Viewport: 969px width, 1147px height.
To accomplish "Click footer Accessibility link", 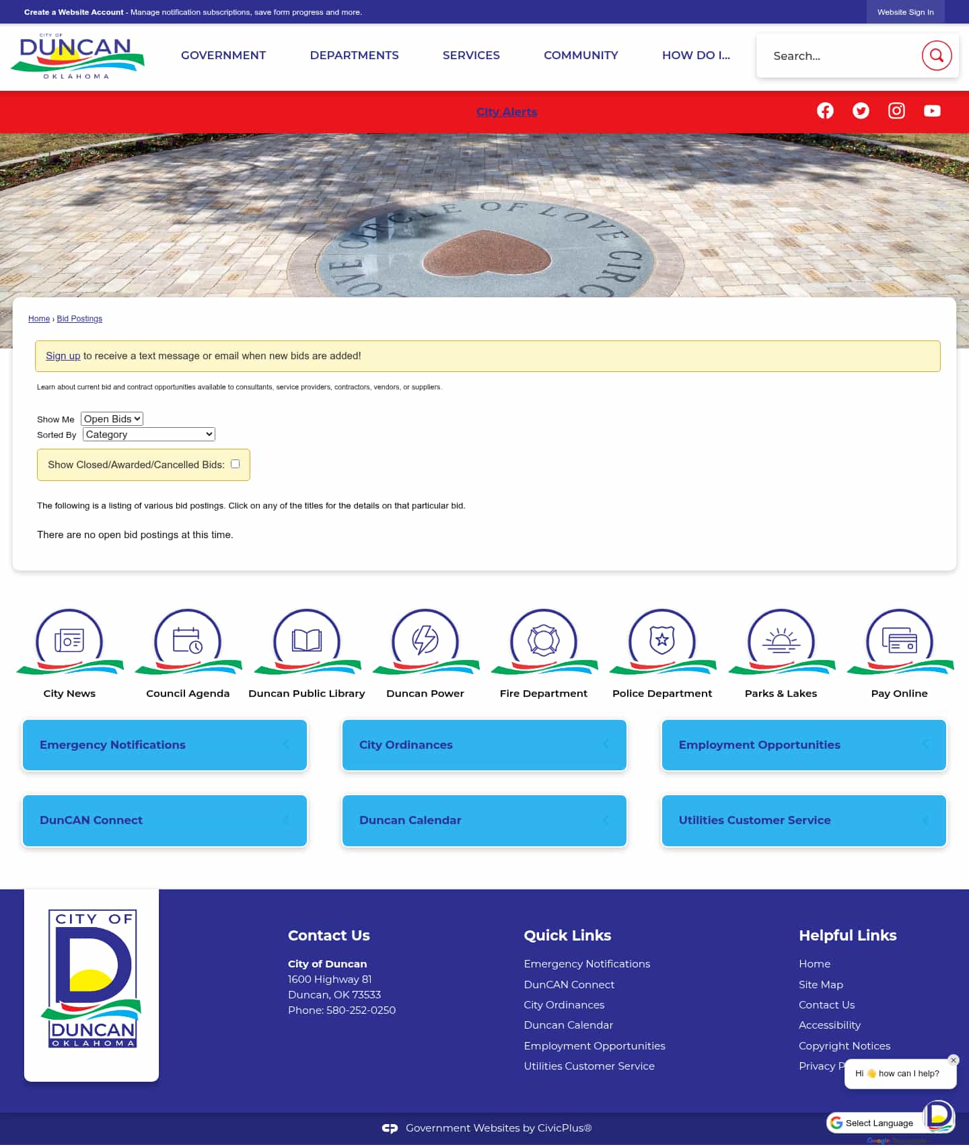I will coord(830,1025).
